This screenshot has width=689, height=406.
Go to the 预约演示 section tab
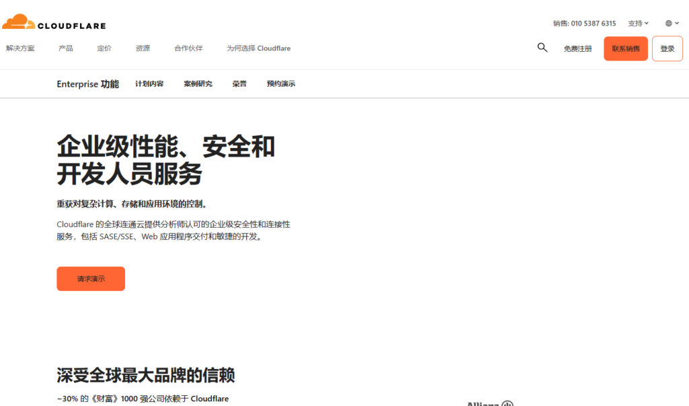point(281,83)
